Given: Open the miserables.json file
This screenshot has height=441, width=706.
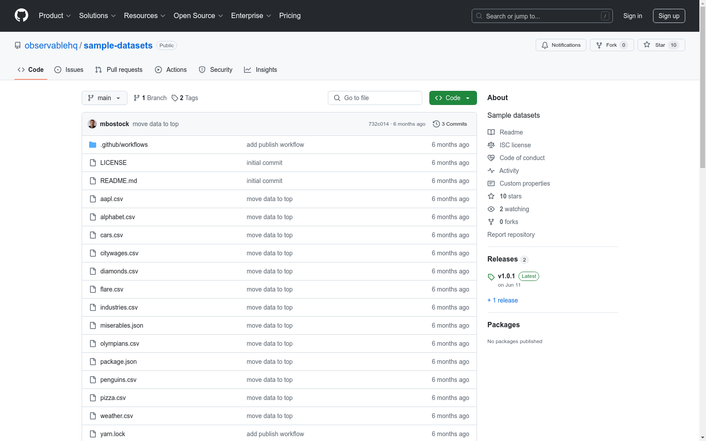Looking at the screenshot, I should click(x=122, y=325).
